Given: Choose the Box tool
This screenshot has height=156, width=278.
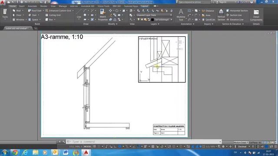Looking at the screenshot, I should 49,19.
